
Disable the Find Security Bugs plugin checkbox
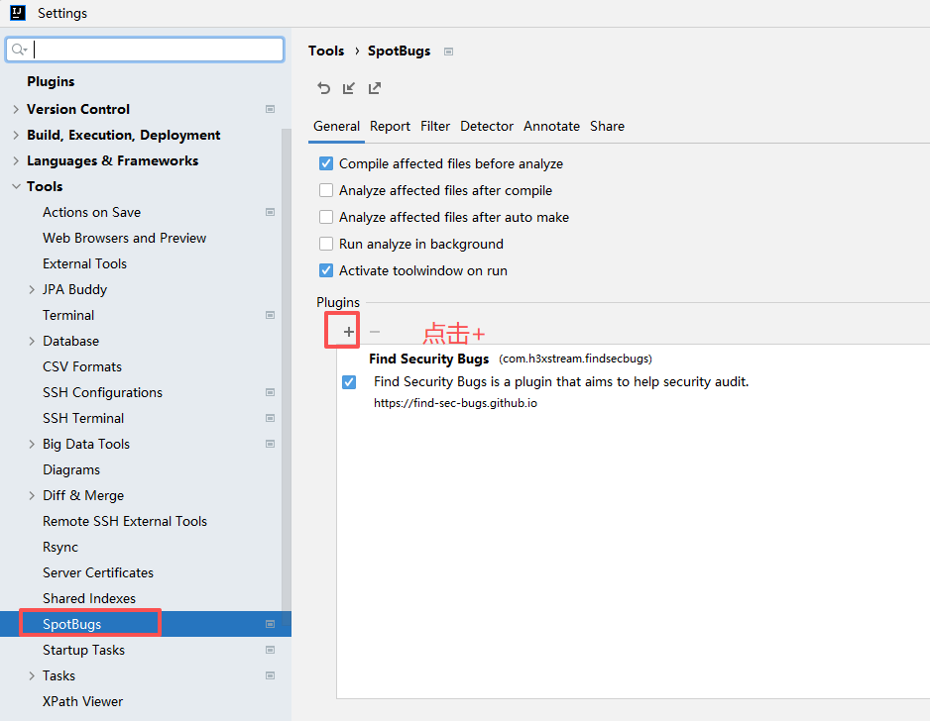[349, 382]
